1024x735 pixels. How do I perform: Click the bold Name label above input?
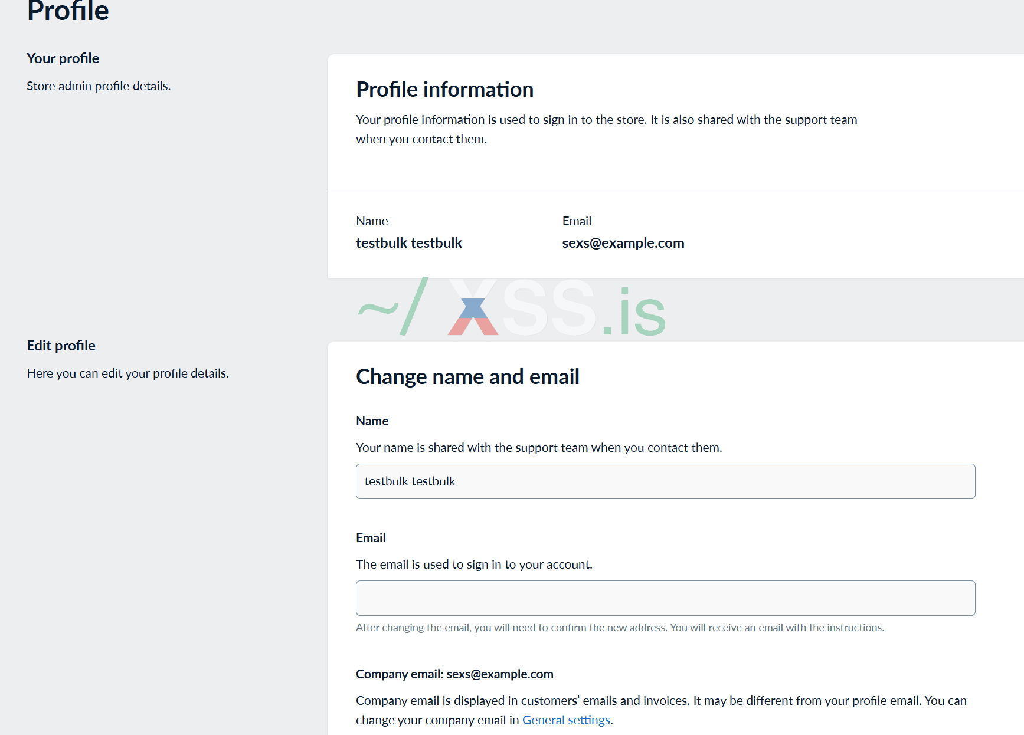click(x=372, y=421)
